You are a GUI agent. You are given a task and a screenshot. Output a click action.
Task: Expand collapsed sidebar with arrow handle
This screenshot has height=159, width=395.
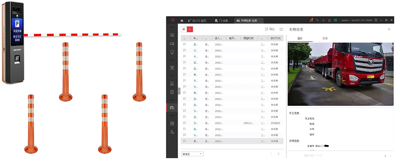click(179, 91)
